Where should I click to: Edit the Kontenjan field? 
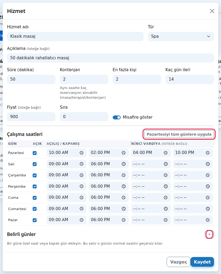point(84,79)
